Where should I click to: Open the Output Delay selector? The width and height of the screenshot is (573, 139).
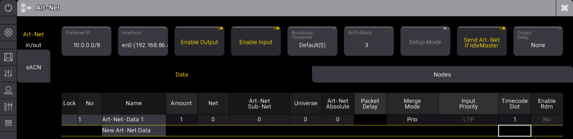point(538,41)
